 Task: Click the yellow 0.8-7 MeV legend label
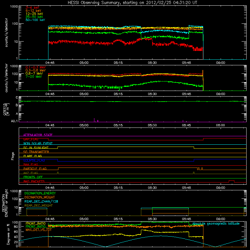tap(34, 73)
